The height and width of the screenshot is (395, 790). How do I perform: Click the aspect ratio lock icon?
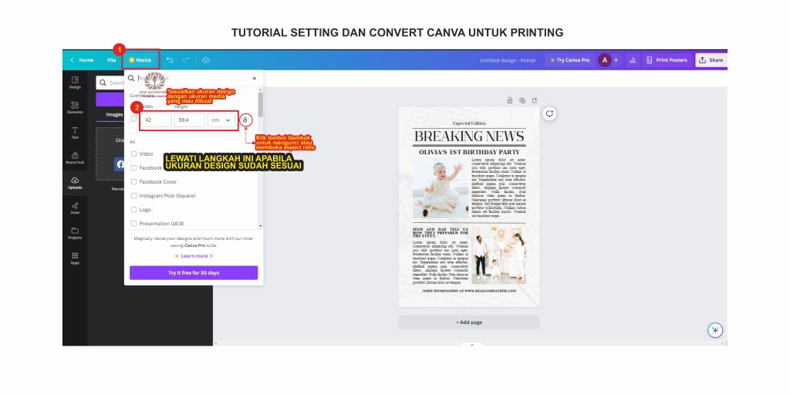click(245, 120)
